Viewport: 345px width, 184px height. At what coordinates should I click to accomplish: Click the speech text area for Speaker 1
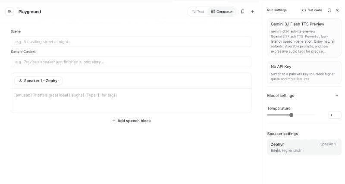pyautogui.click(x=131, y=100)
